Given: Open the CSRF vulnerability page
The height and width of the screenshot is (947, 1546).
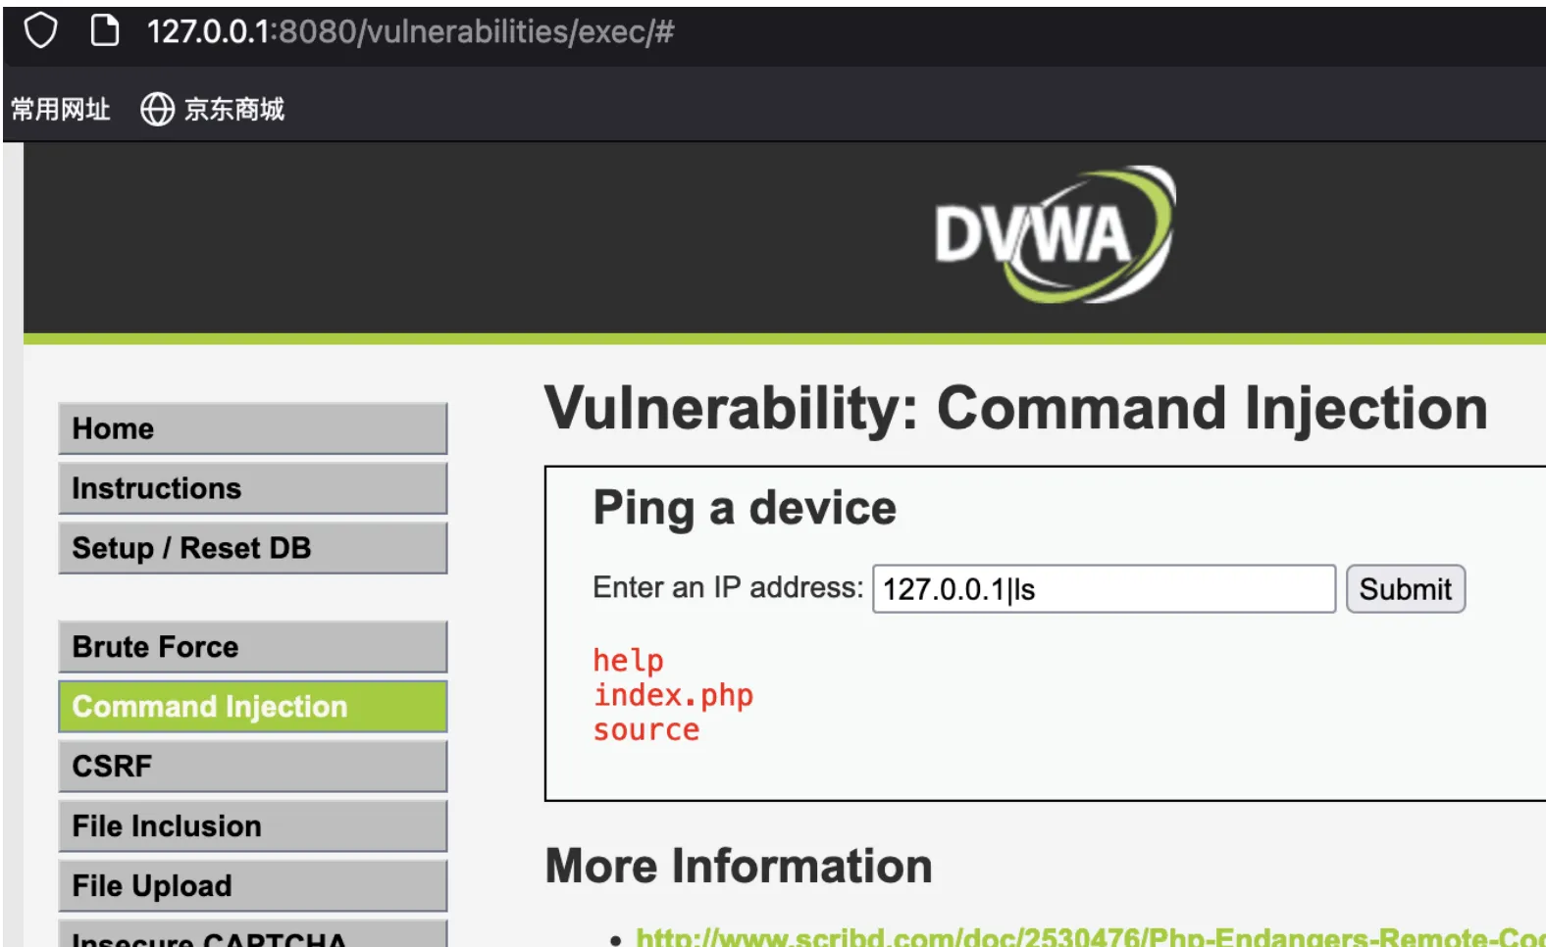Looking at the screenshot, I should (253, 767).
